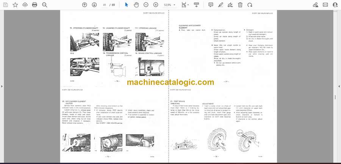Select the highlighter pen tool
Screen dimensions: 341x164
[x=221, y=5]
